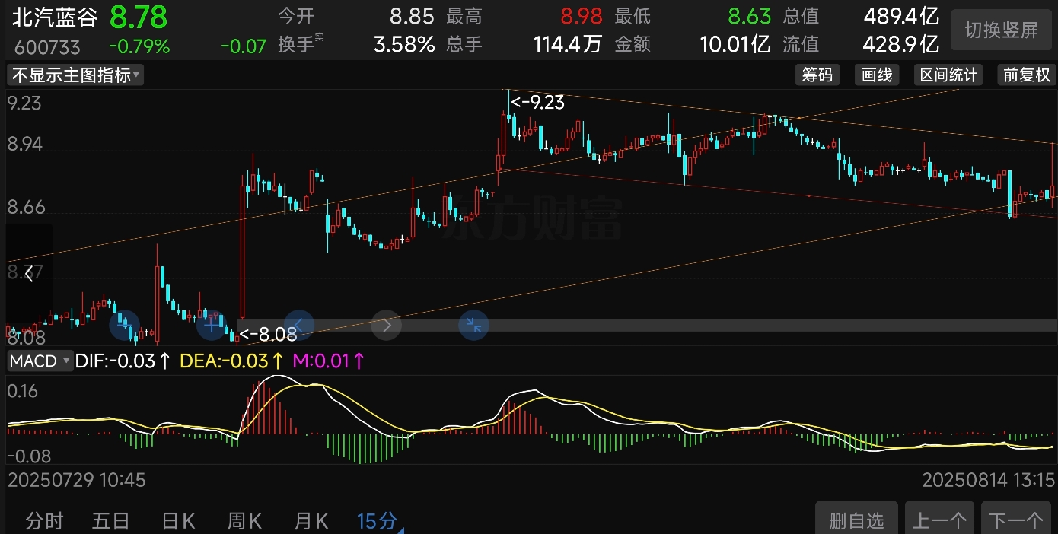Click the 删自选 button

pyautogui.click(x=856, y=519)
